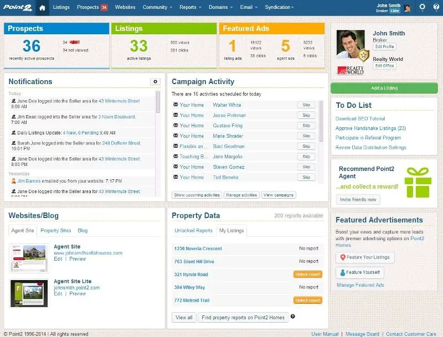This screenshot has width=443, height=337.
Task: Open the Agent Site thumbnail preview
Action: point(29,258)
